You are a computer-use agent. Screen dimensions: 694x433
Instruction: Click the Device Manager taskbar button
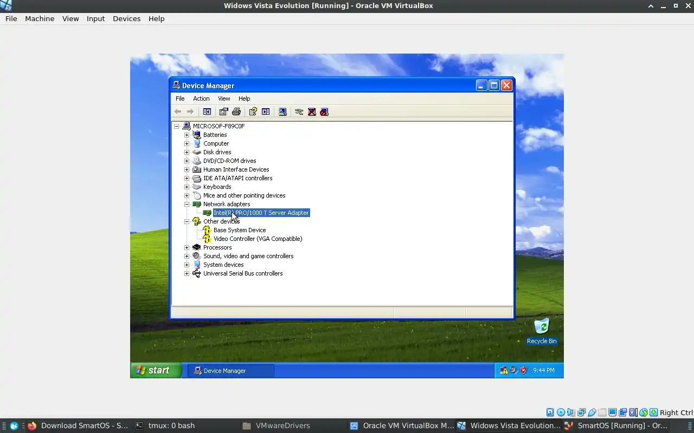231,371
